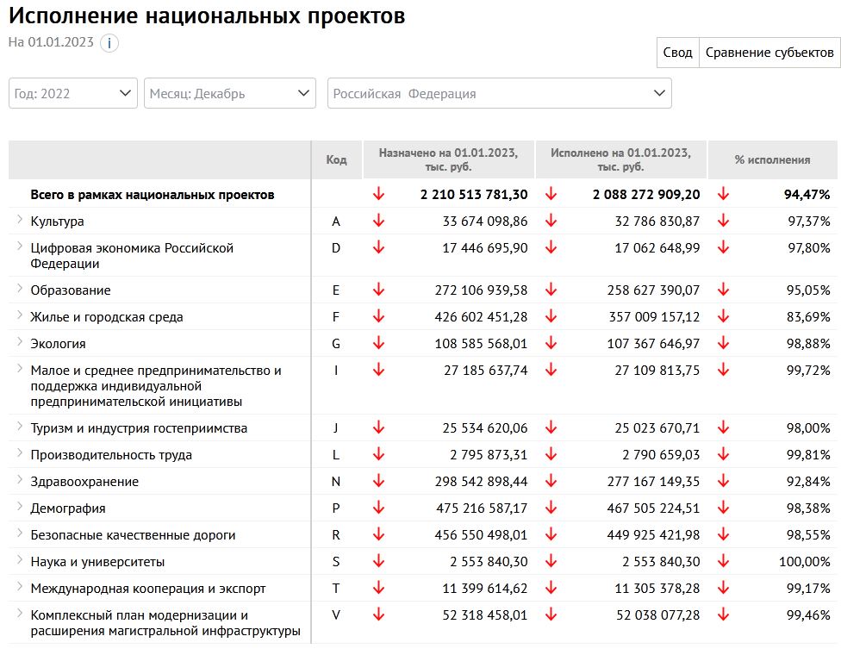Image resolution: width=841 pixels, height=655 pixels.
Task: Expand the Жилье и городская среда row
Action: (20, 316)
